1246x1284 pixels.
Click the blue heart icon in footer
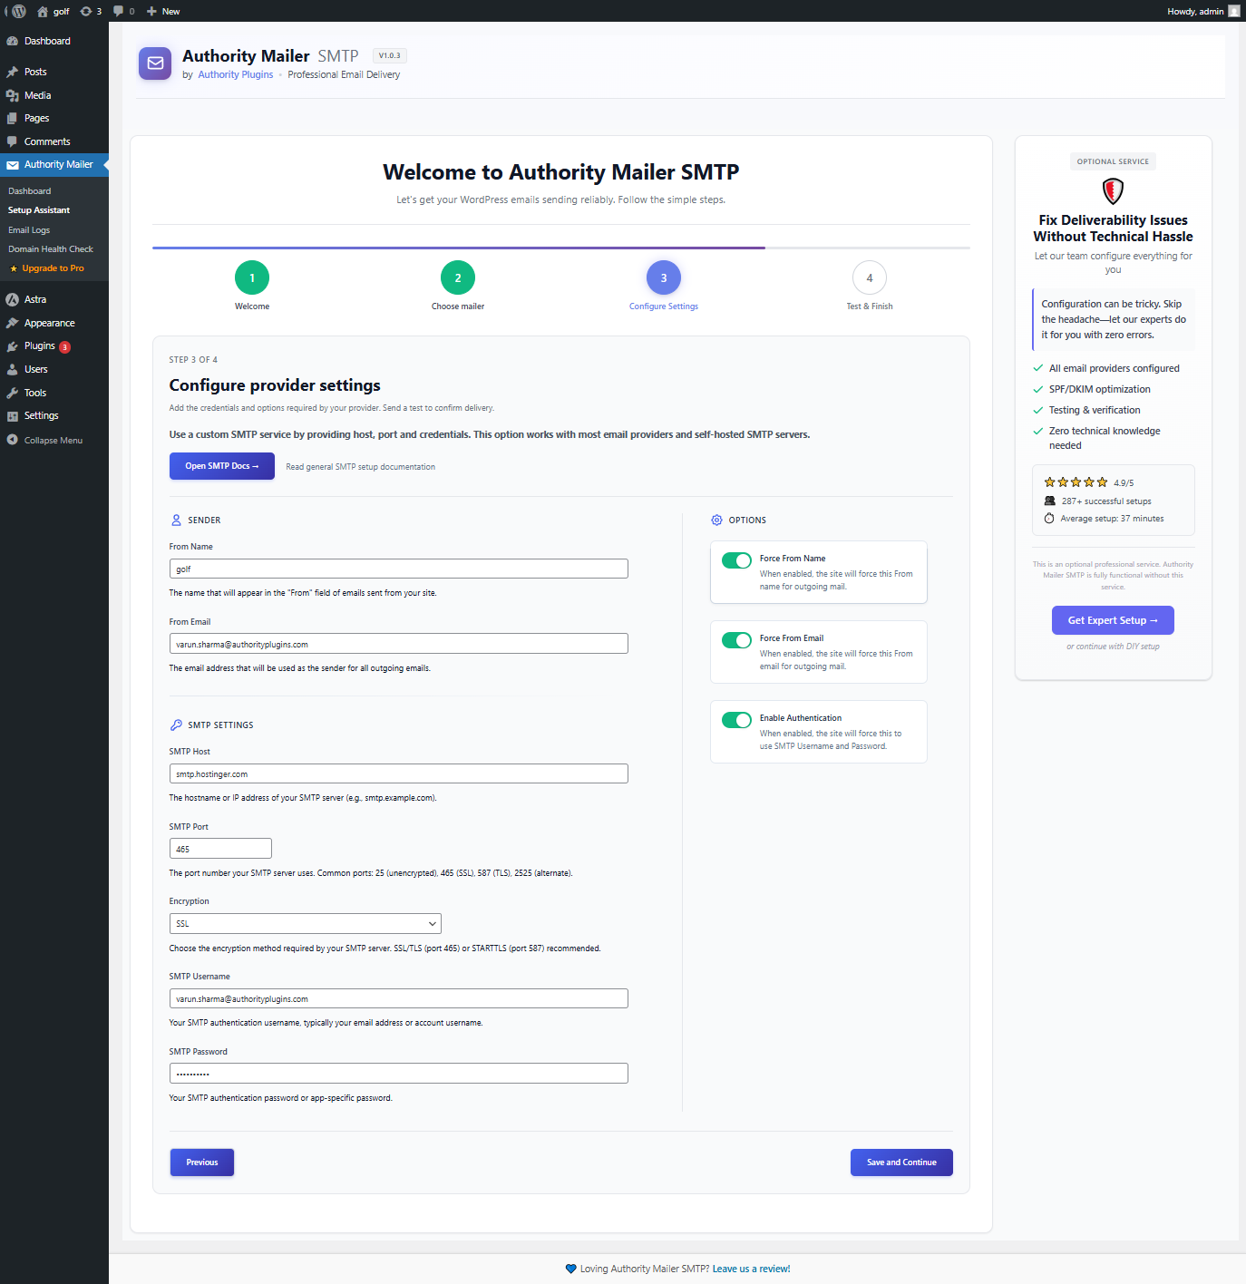[570, 1269]
